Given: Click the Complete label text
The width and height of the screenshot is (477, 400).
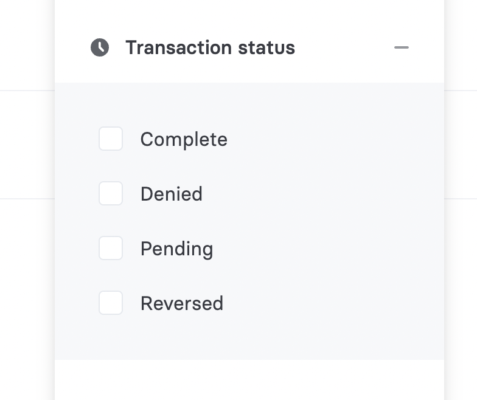Looking at the screenshot, I should [x=184, y=140].
